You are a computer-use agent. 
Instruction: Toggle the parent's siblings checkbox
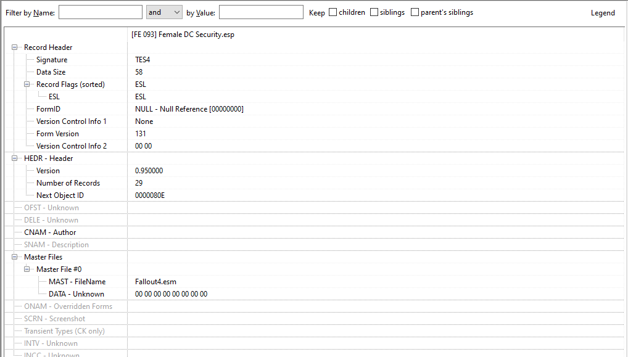(415, 12)
